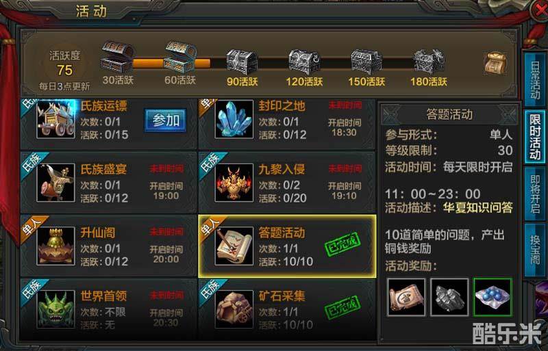Image resolution: width=548 pixels, height=351 pixels.
Task: Open the 60活跃 reward chest
Action: tap(180, 57)
